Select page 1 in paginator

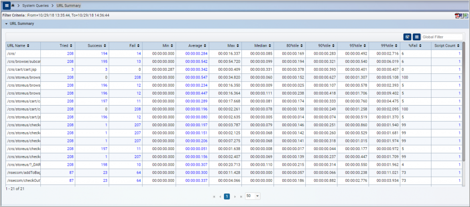click(x=227, y=196)
